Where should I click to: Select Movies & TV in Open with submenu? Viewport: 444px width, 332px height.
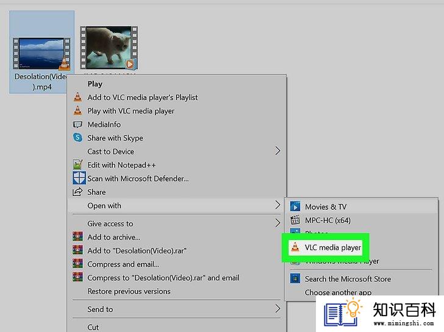coord(326,207)
